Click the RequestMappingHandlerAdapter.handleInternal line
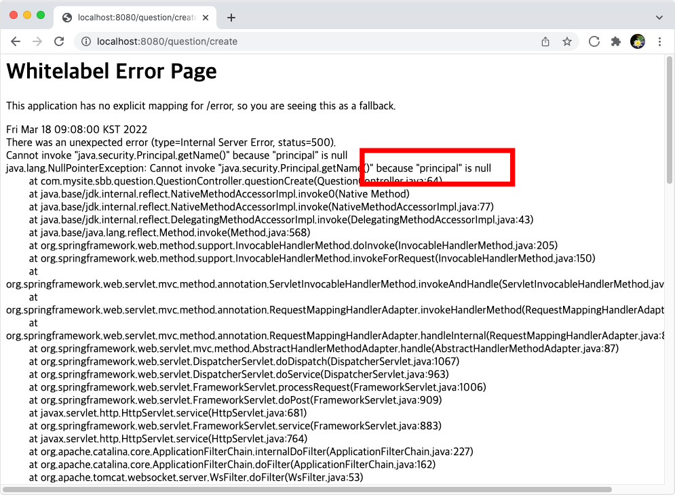This screenshot has width=675, height=495. [x=335, y=336]
